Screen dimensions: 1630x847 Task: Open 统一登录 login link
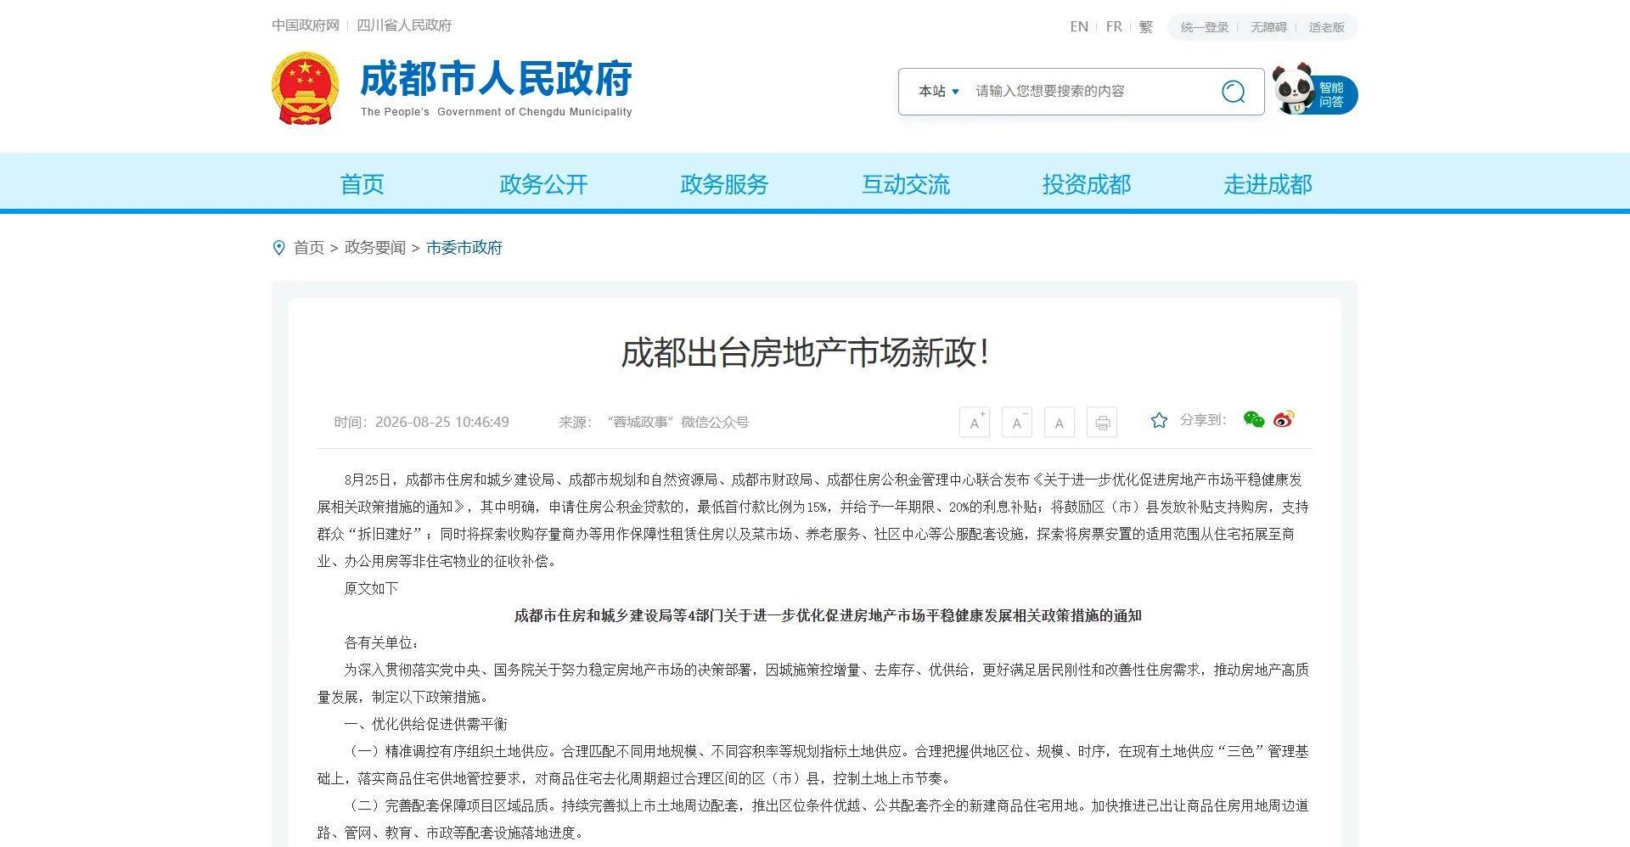(1205, 27)
